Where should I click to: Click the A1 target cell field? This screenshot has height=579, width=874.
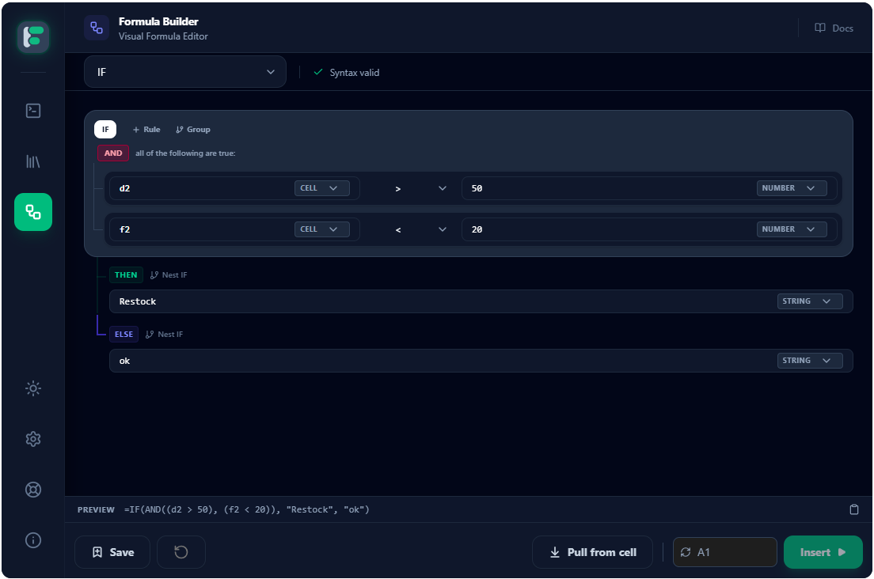(x=725, y=552)
